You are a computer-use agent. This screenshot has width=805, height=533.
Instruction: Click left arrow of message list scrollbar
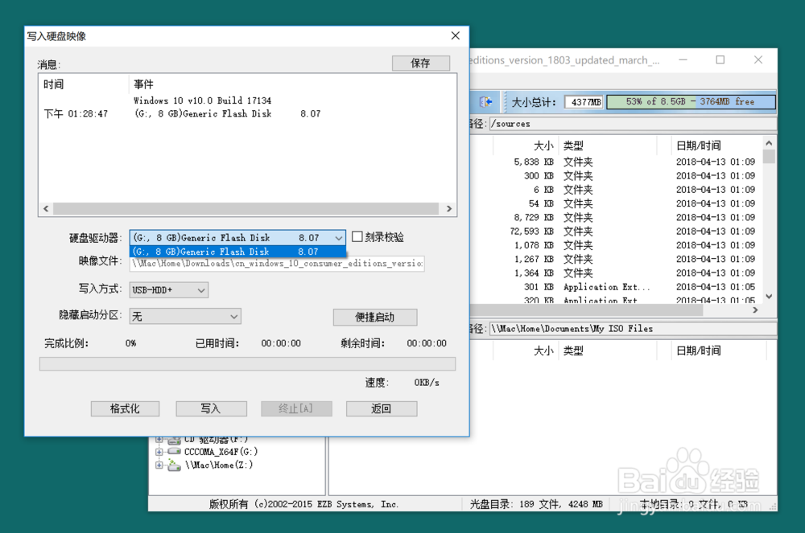pyautogui.click(x=46, y=208)
